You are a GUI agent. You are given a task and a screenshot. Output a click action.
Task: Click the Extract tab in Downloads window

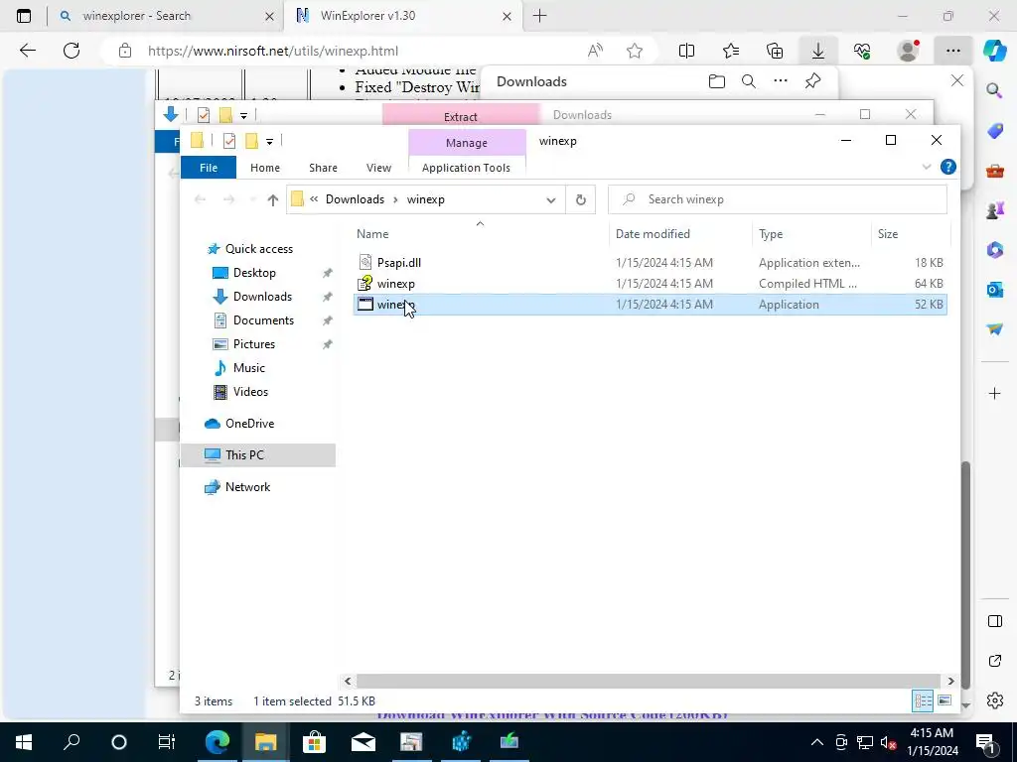point(461,117)
